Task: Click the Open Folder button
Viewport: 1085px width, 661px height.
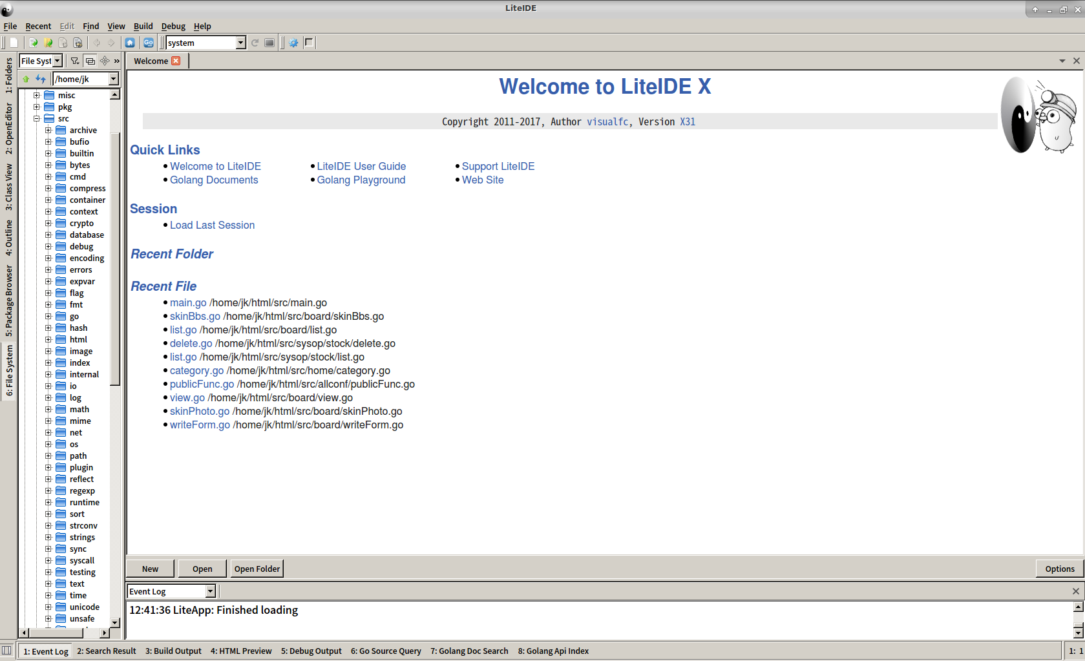Action: (257, 569)
